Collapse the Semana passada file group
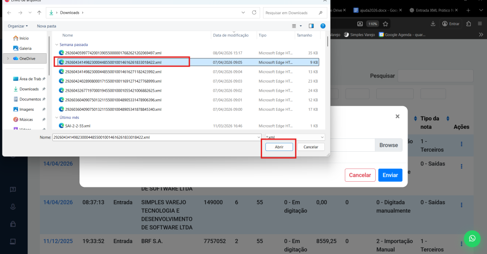This screenshot has width=487, height=254. coord(56,44)
